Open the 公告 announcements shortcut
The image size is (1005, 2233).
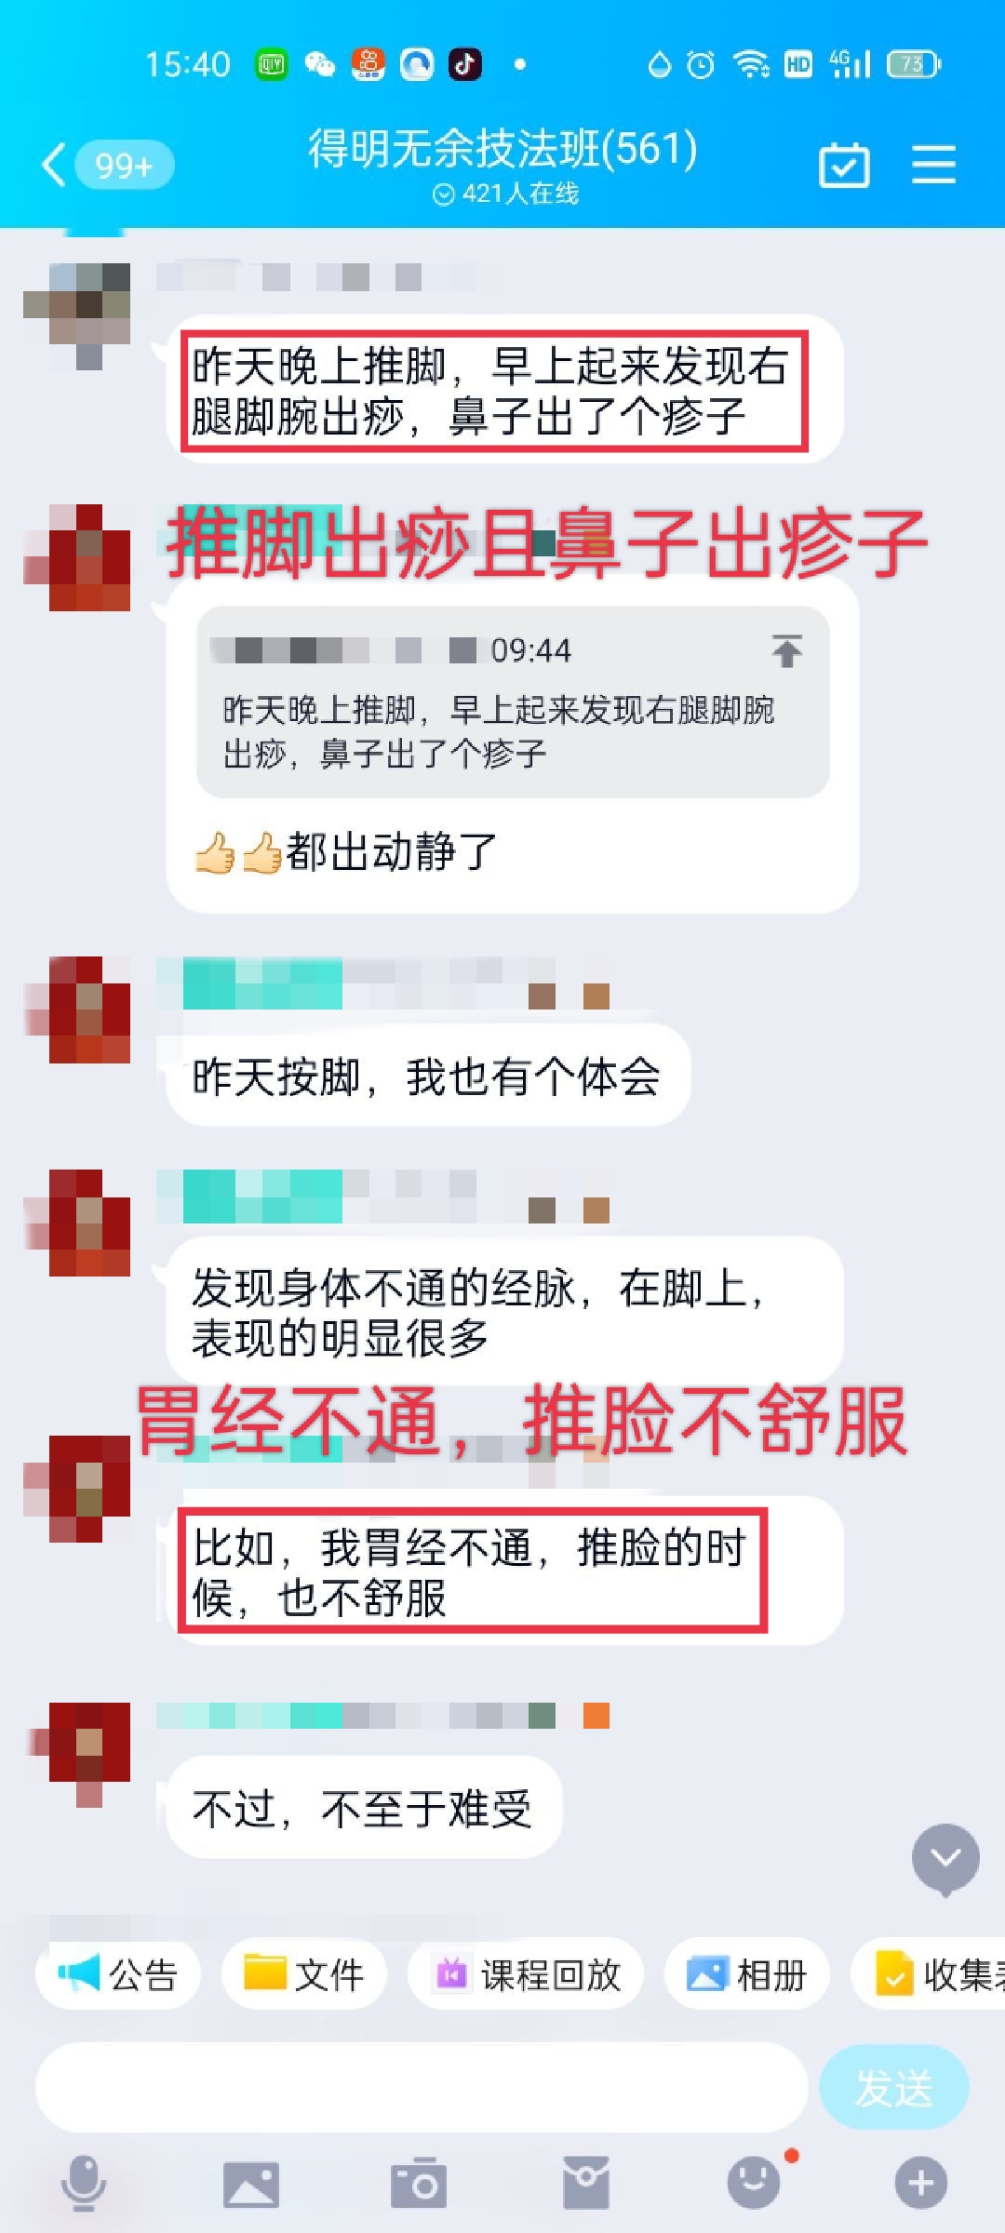[118, 1974]
